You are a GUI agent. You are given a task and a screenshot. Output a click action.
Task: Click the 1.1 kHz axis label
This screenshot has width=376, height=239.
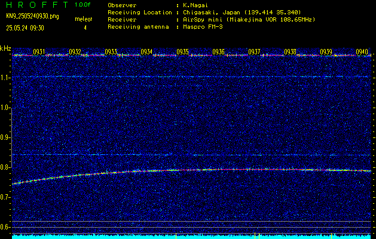tap(5, 78)
